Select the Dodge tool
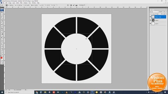168x94 pixels. click(2, 38)
